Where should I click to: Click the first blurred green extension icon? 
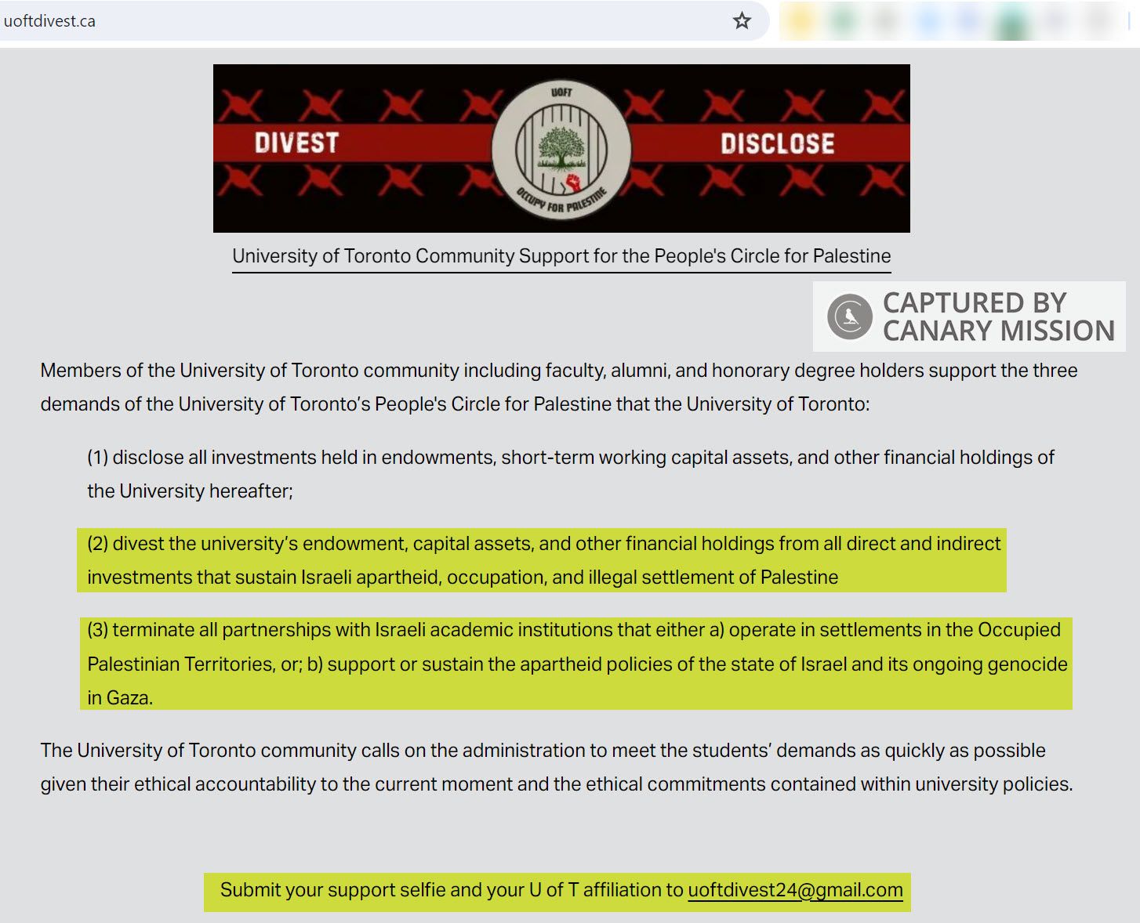[x=843, y=21]
